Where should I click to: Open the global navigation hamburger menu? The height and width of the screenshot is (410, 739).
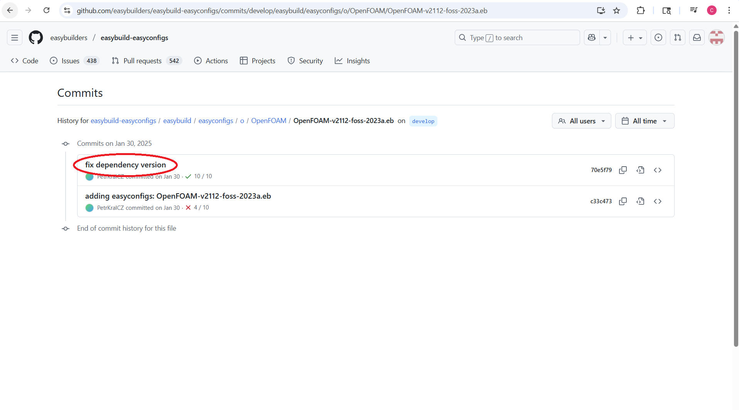(14, 37)
